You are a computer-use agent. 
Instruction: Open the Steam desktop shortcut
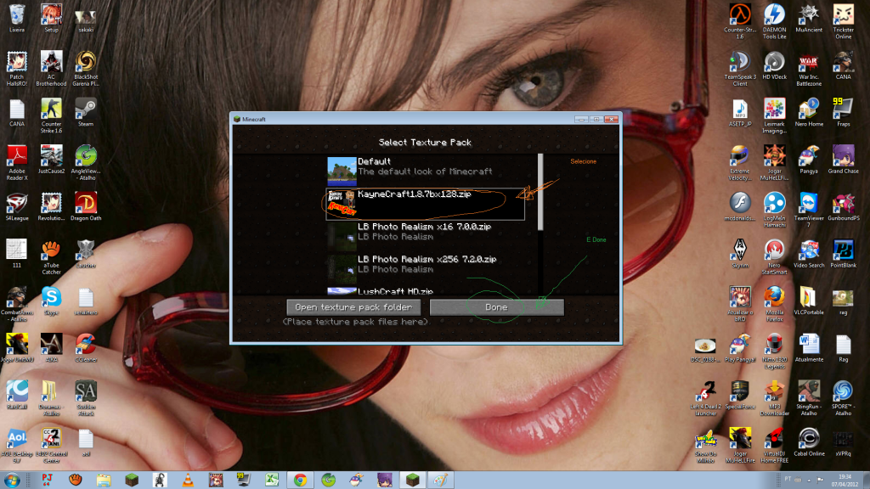(85, 112)
